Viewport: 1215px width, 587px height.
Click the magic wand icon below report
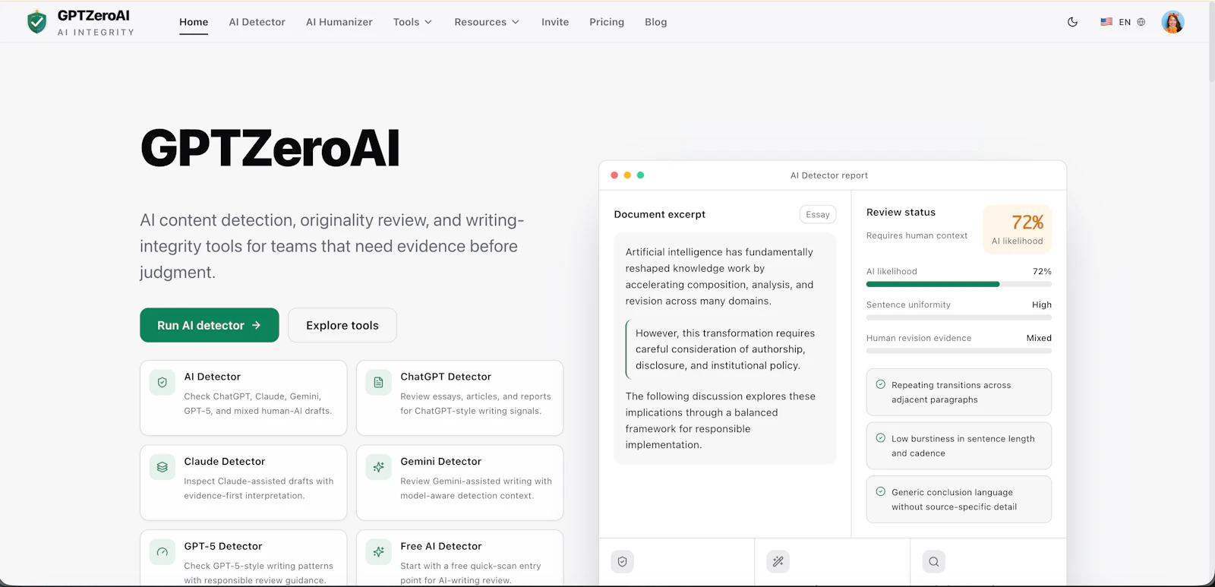pos(778,562)
